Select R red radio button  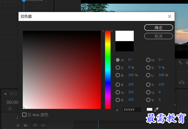(x=118, y=85)
